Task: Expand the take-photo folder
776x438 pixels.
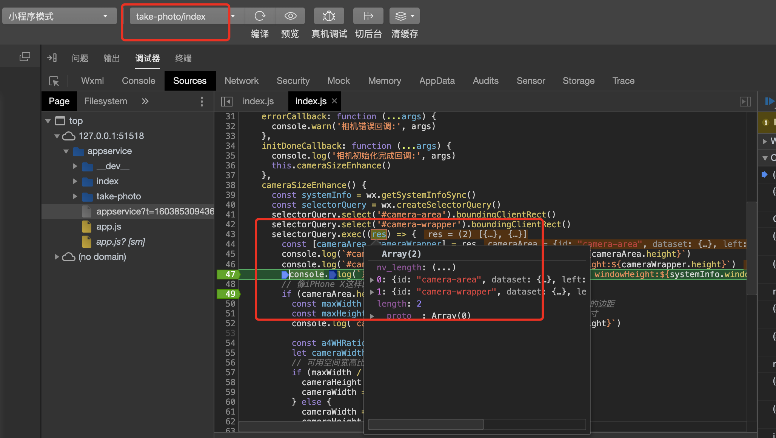Action: [x=75, y=196]
